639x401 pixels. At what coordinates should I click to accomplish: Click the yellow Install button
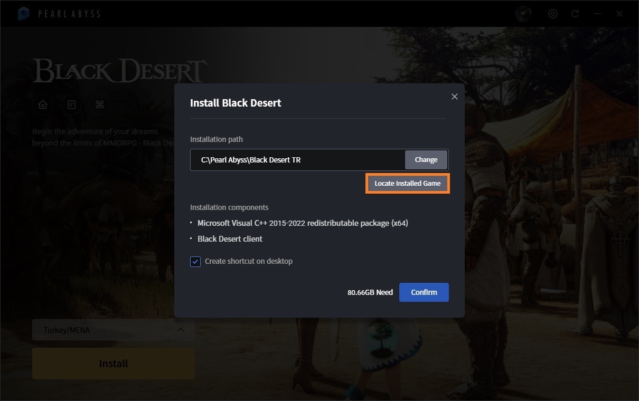tap(114, 364)
